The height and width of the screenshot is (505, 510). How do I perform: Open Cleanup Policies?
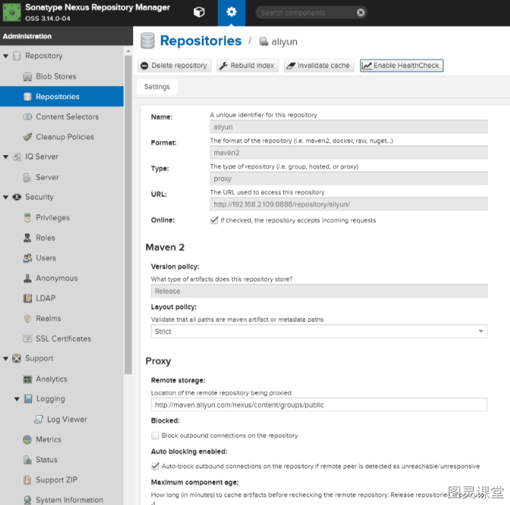click(x=65, y=137)
